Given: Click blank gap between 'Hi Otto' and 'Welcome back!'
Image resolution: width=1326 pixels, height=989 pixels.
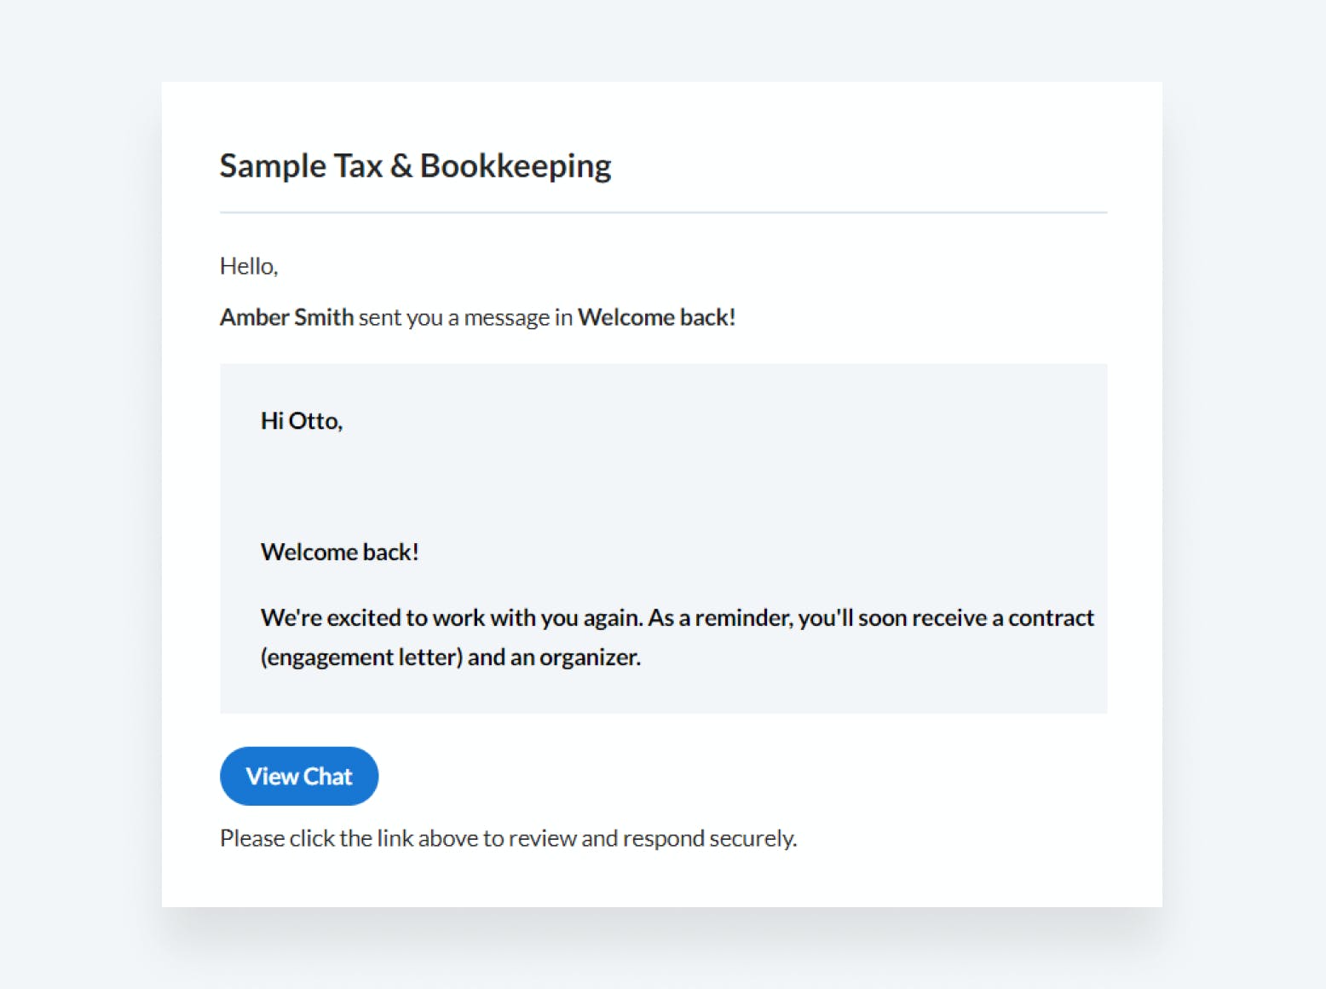Looking at the screenshot, I should 663,487.
